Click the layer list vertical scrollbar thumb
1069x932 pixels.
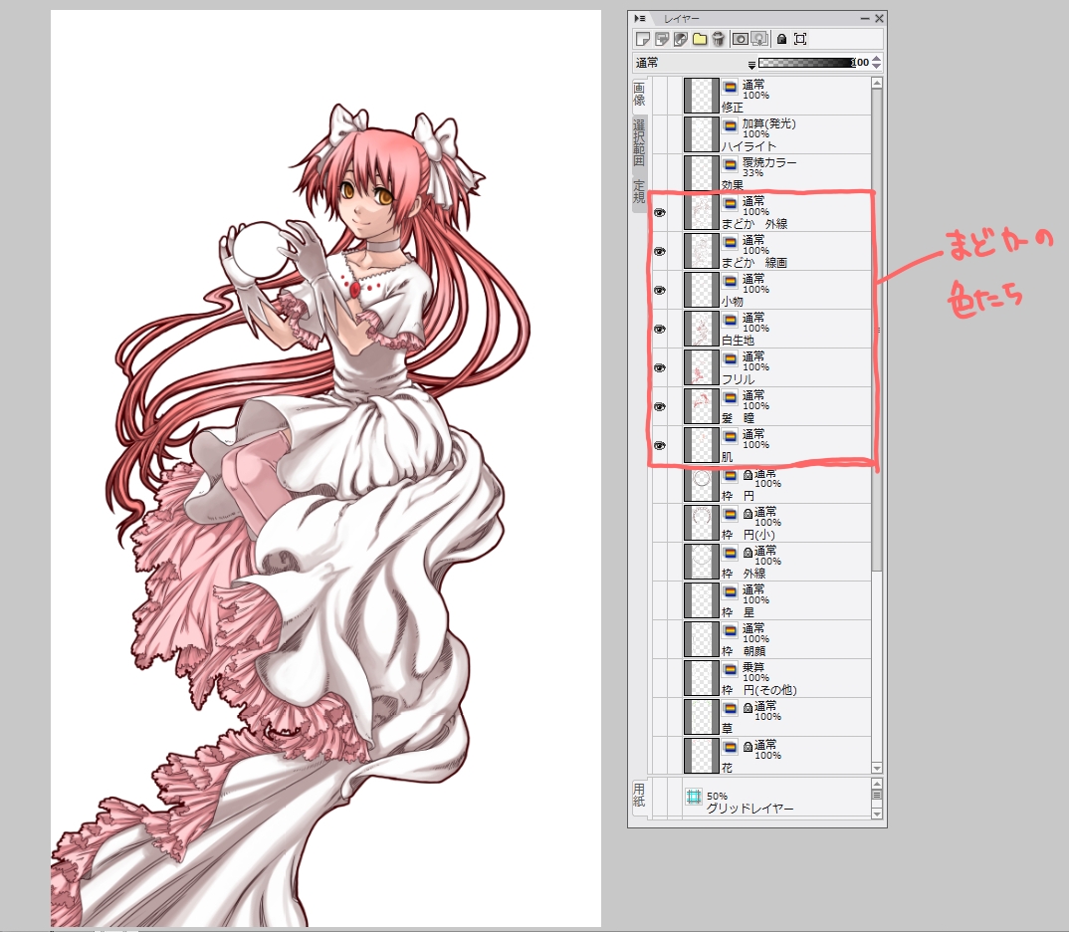point(877,331)
